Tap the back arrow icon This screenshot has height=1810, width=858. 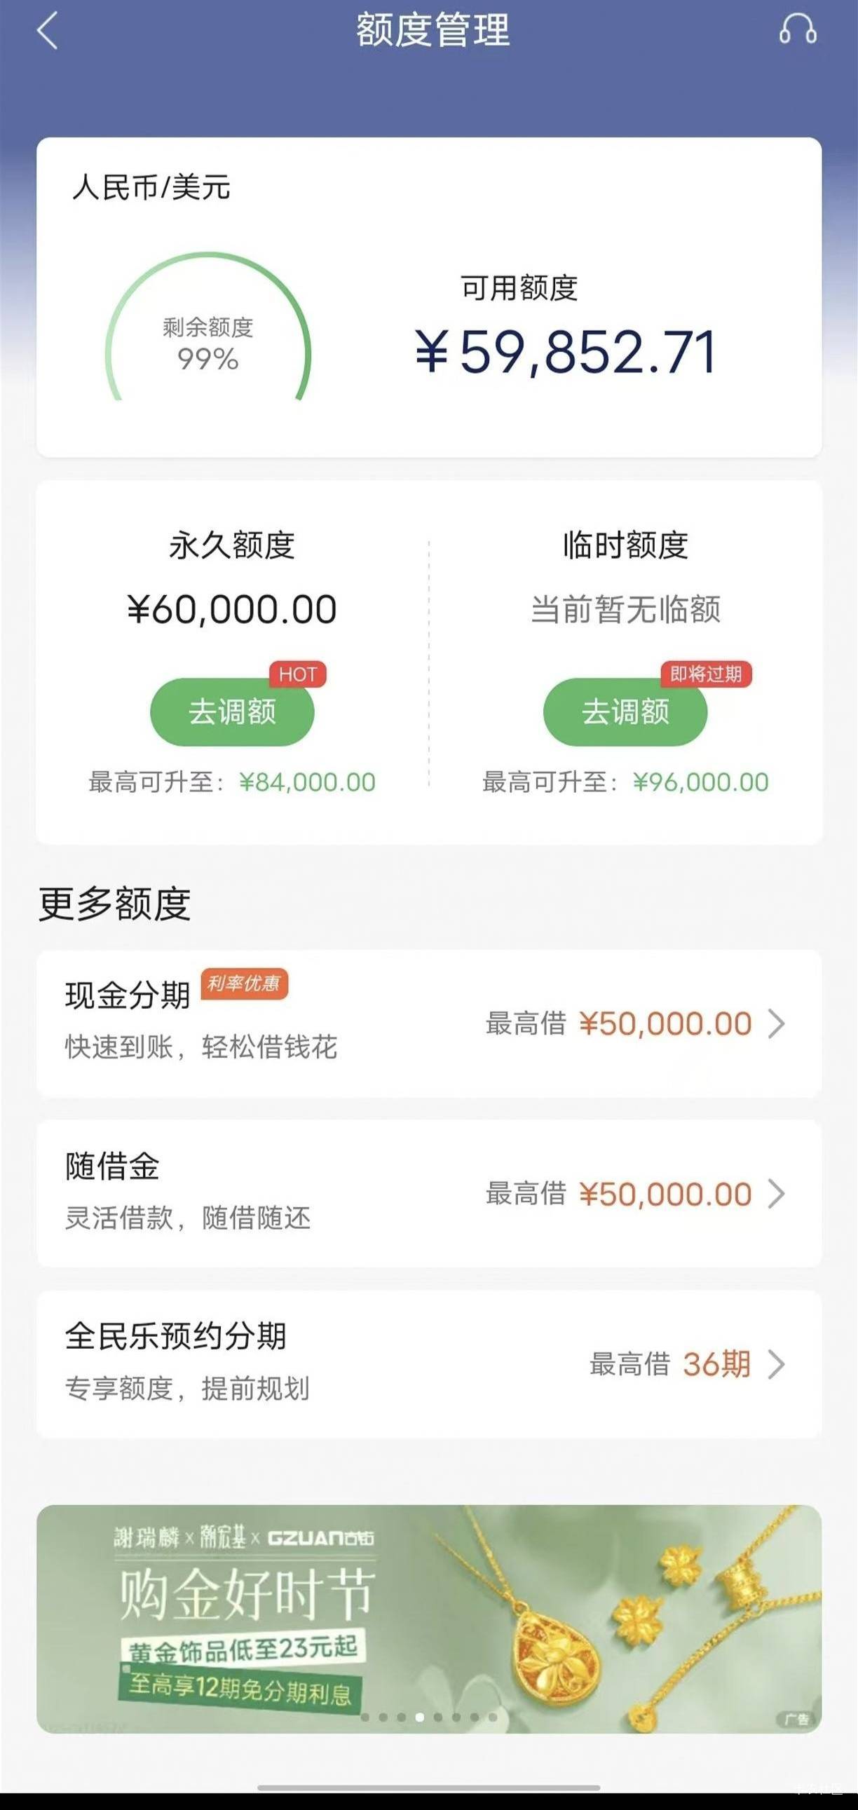47,32
